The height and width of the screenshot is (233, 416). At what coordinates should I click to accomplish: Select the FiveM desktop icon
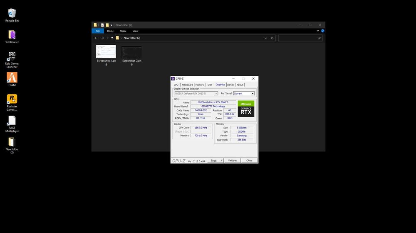(x=12, y=79)
